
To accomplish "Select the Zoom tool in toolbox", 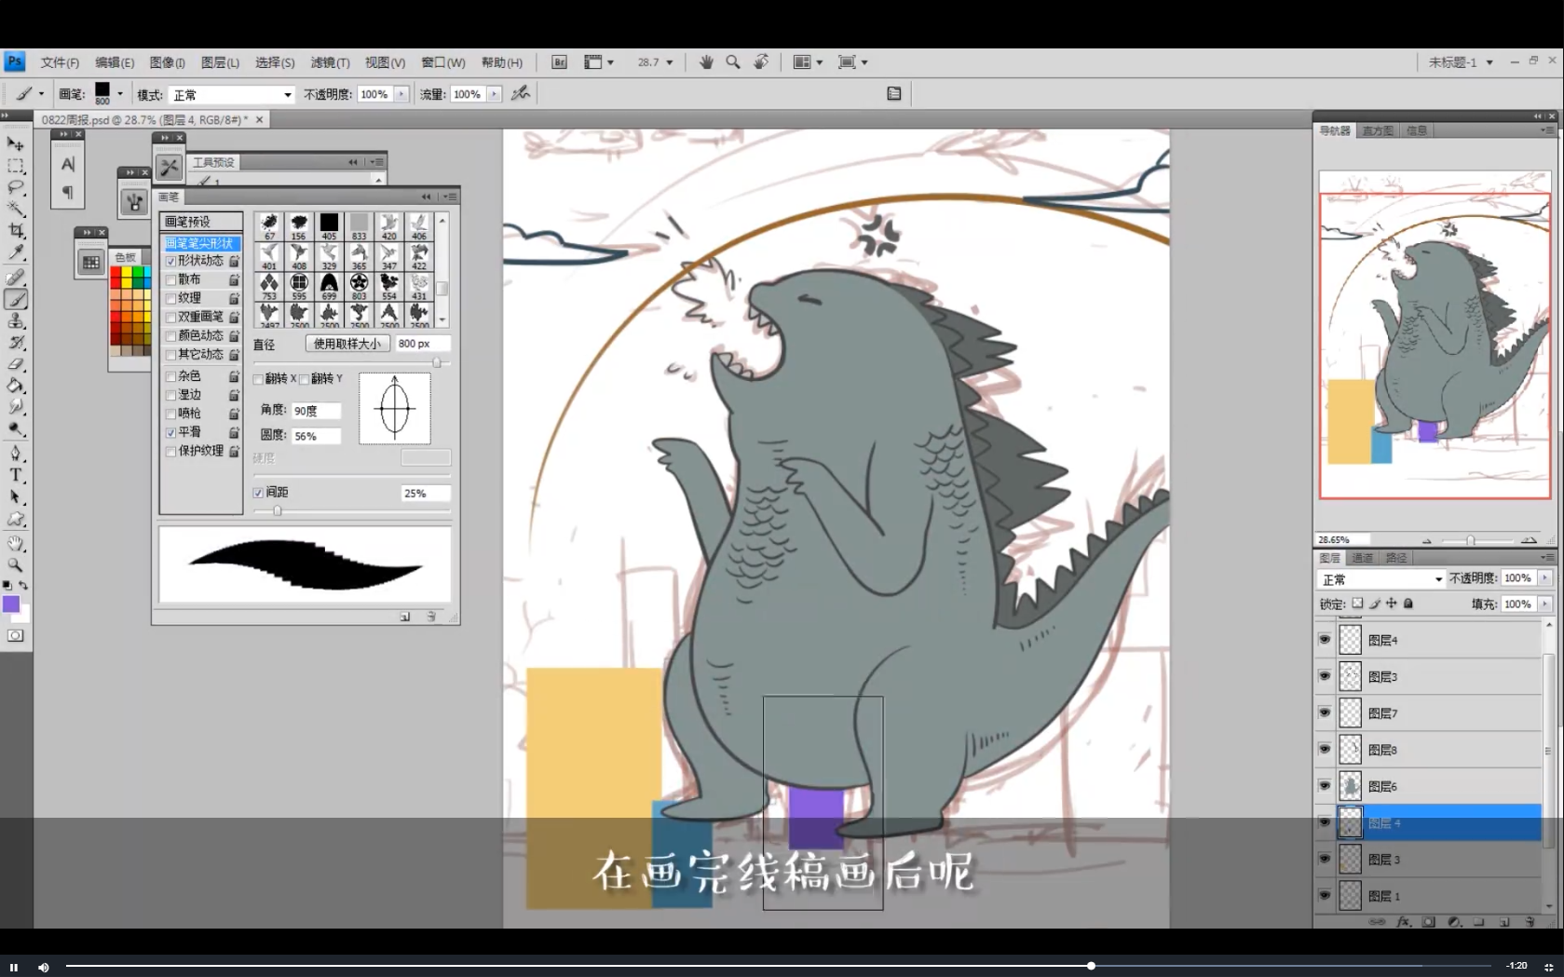I will [x=16, y=564].
